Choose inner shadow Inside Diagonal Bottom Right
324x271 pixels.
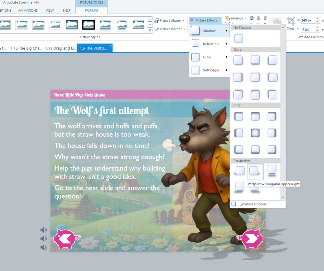272,149
